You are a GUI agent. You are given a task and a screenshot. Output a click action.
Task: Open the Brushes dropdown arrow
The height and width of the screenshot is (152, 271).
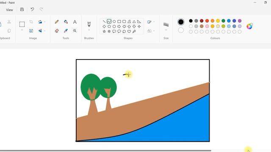[x=89, y=30]
